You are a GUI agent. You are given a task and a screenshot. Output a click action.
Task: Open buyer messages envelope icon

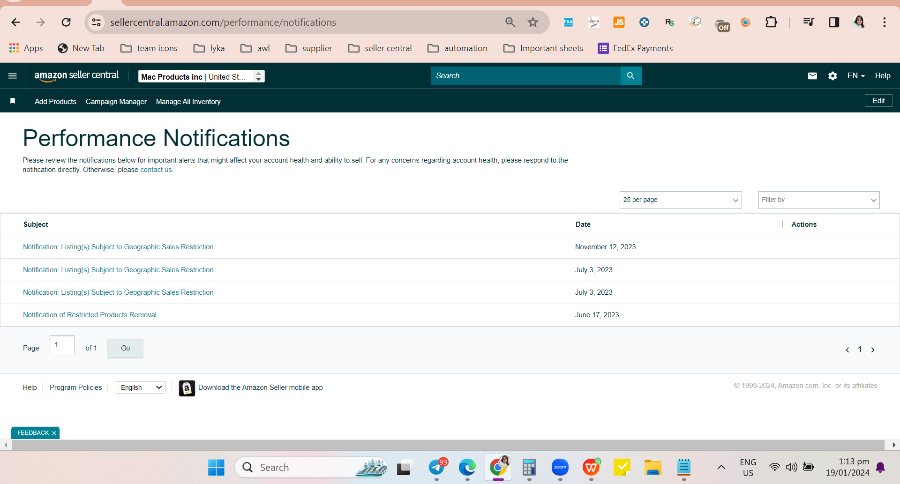(x=813, y=76)
